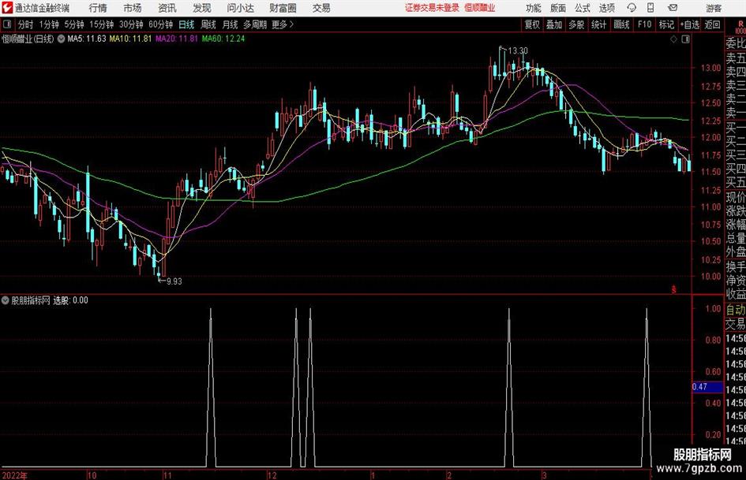Viewport: 746px width, 480px height.
Task: Click the 游客 guest account button
Action: click(713, 8)
